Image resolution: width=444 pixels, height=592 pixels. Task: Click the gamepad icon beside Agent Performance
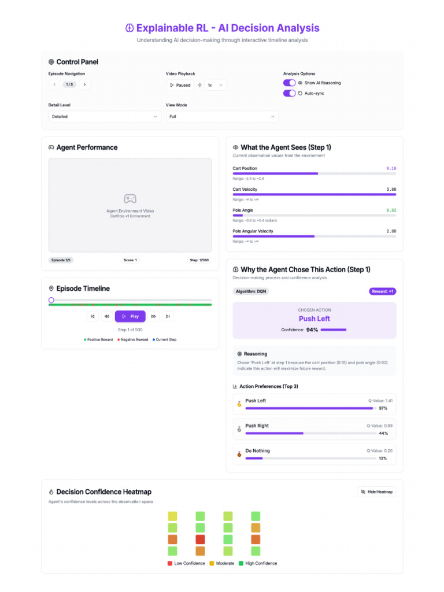click(x=51, y=147)
